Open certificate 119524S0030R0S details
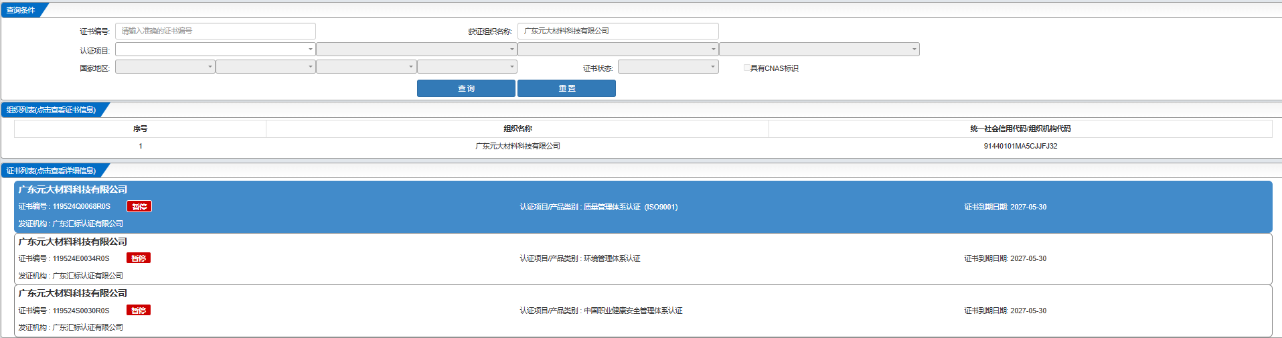 pos(643,311)
